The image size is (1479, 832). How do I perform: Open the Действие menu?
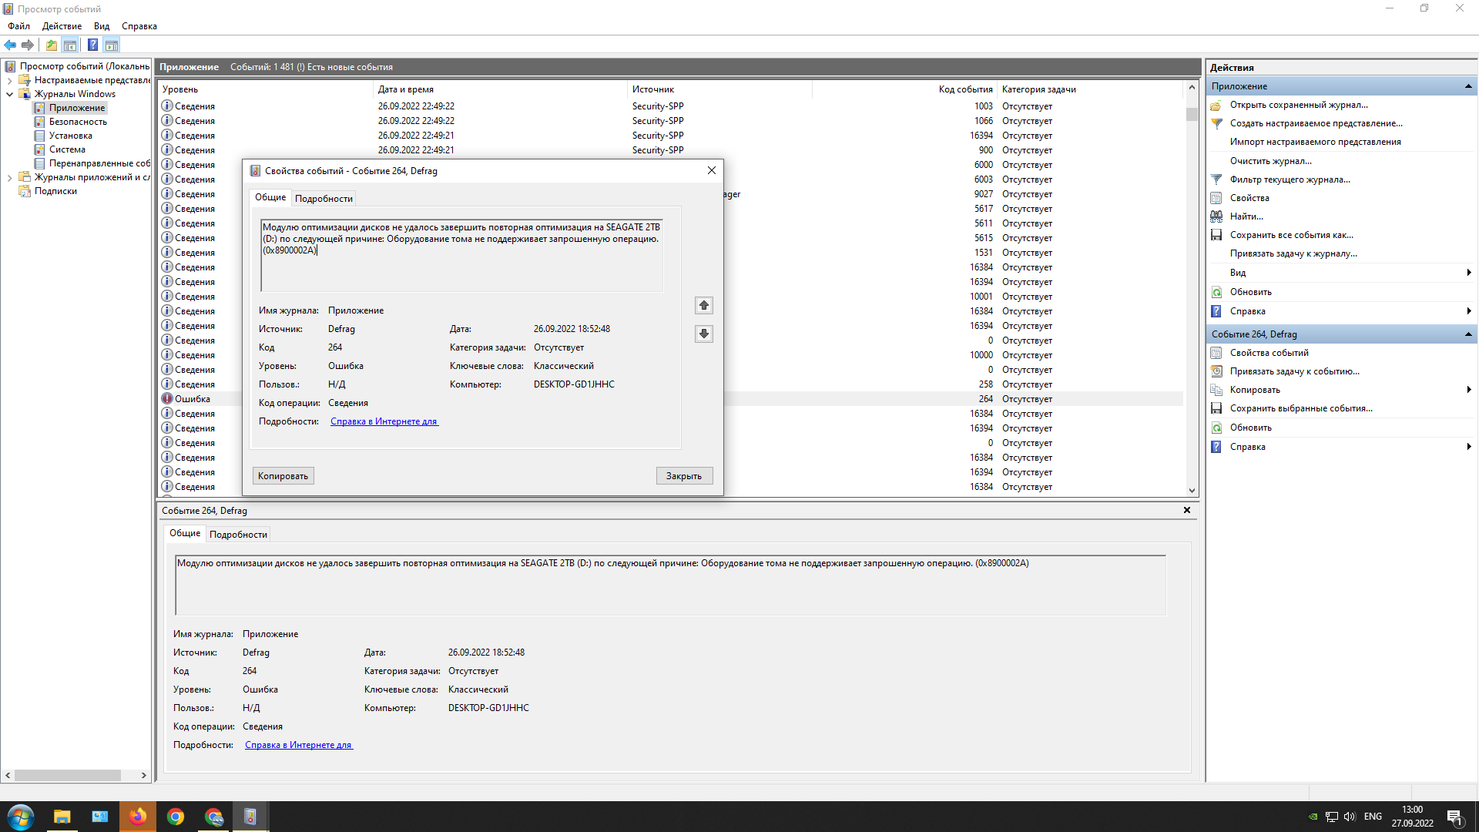[62, 26]
